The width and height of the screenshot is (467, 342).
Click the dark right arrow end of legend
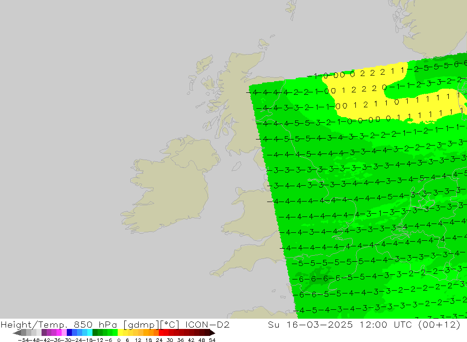tap(212, 333)
